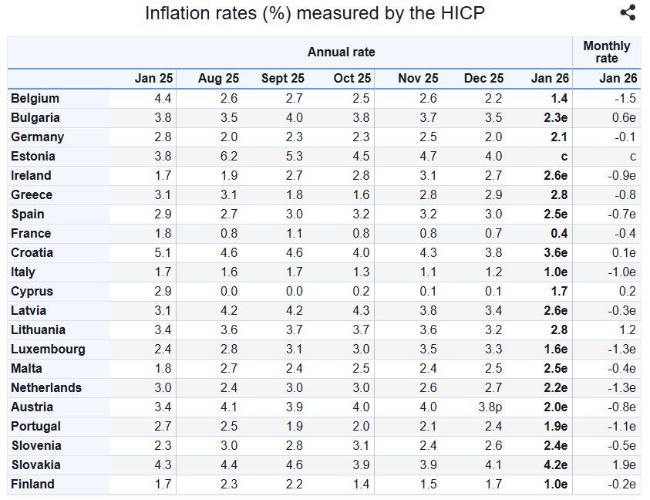Select the Dec 25 column header
The width and height of the screenshot is (650, 500).
(x=483, y=79)
